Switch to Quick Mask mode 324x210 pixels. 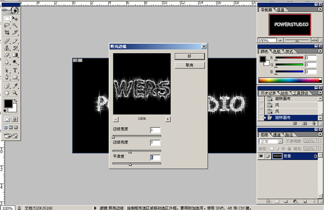pos(15,119)
